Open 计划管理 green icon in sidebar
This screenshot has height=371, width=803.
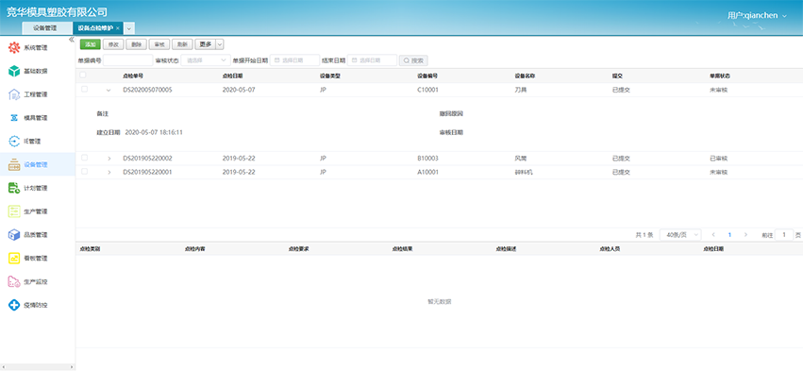(x=14, y=188)
